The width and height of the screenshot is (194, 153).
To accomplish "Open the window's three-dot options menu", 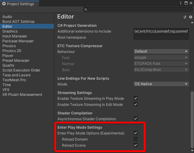I will coord(181,3).
